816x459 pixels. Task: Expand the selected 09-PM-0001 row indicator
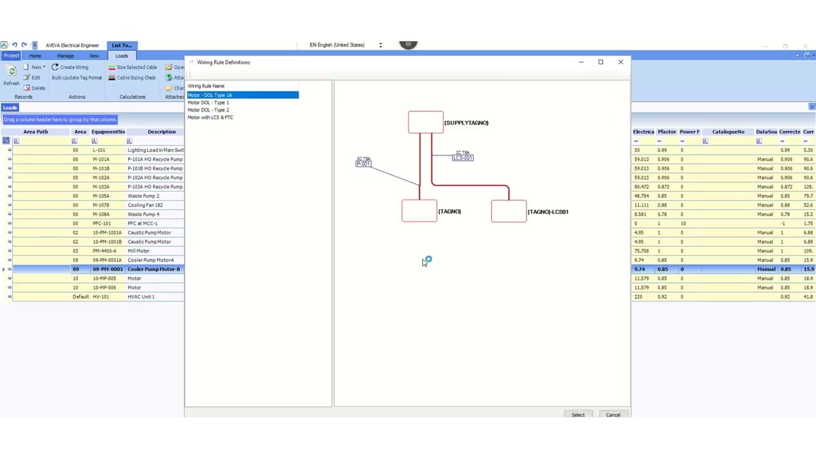tap(5, 270)
